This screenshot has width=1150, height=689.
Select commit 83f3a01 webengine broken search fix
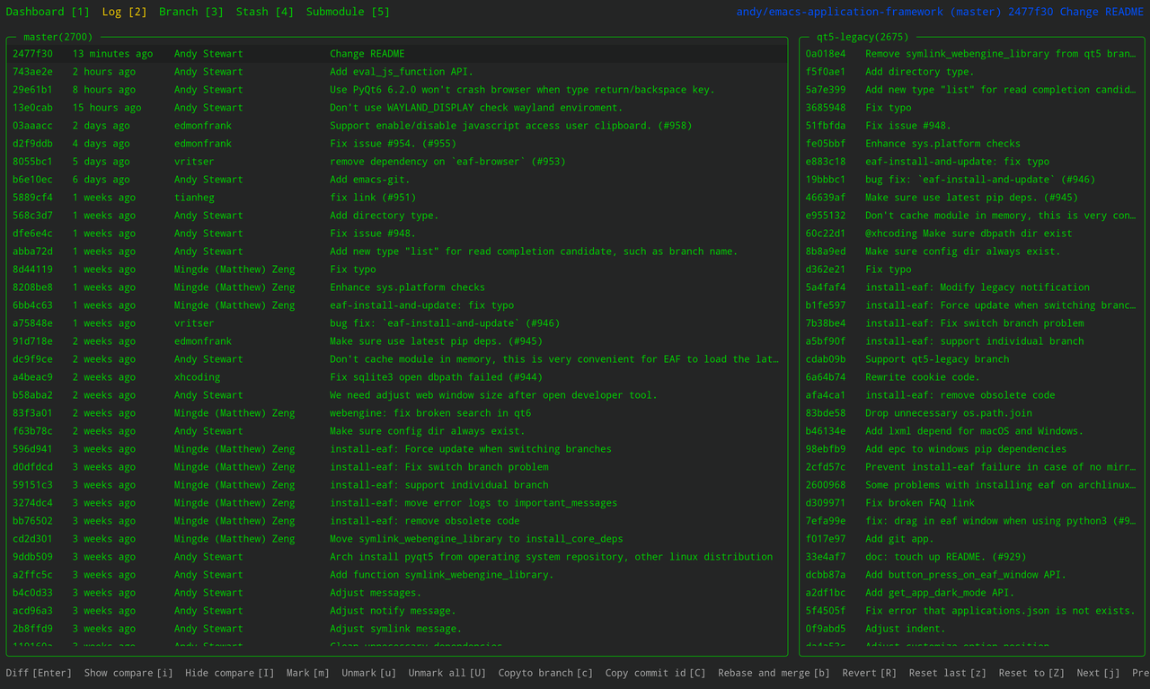click(397, 413)
